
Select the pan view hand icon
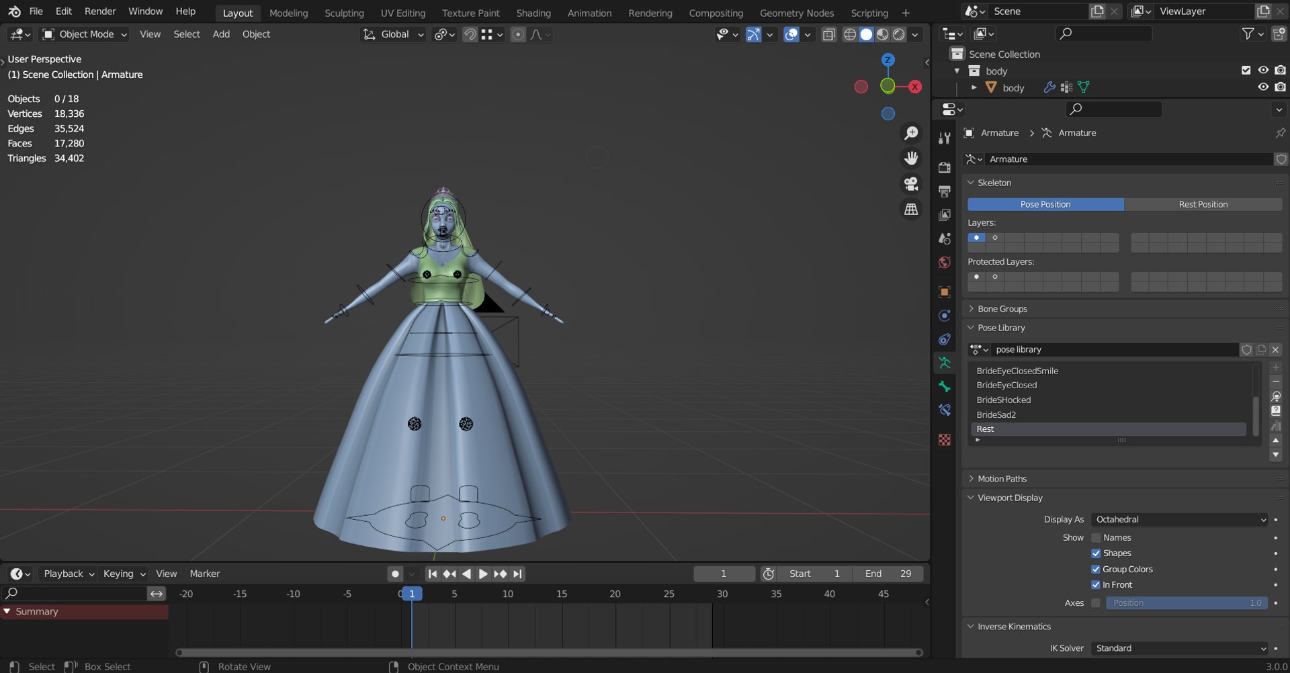coord(911,159)
